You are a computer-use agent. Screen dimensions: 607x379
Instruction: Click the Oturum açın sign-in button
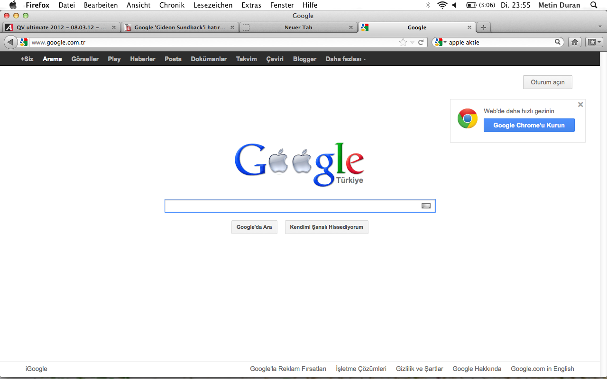(x=548, y=82)
